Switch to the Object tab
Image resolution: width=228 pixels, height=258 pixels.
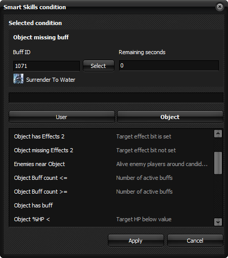pos(170,117)
